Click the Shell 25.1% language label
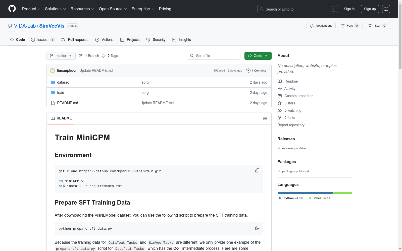The image size is (402, 251). (x=320, y=198)
